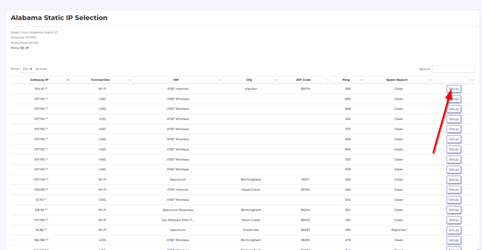This screenshot has width=482, height=250.
Task: Click the Hazel Green city cell
Action: (251, 189)
